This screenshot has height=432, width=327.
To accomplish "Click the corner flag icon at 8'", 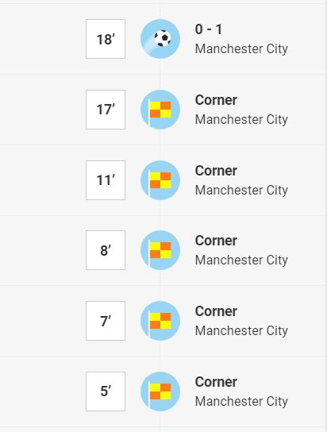I will point(160,250).
